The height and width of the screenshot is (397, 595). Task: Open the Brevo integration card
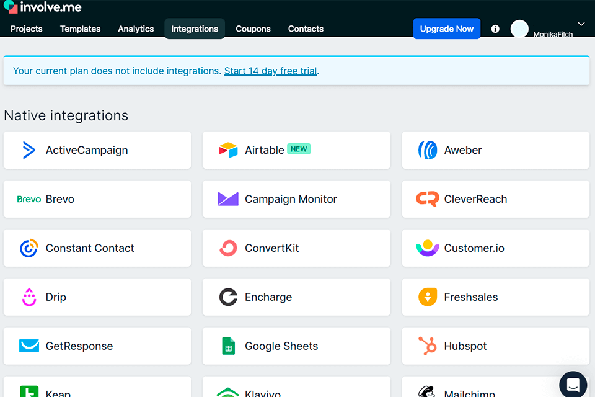97,199
